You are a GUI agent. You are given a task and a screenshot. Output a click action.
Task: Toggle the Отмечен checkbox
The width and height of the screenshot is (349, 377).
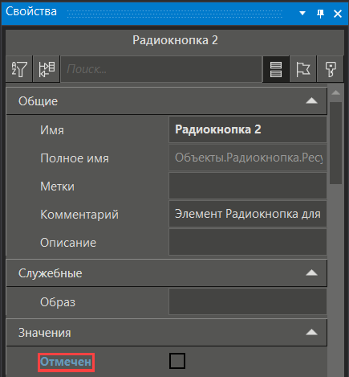click(177, 361)
